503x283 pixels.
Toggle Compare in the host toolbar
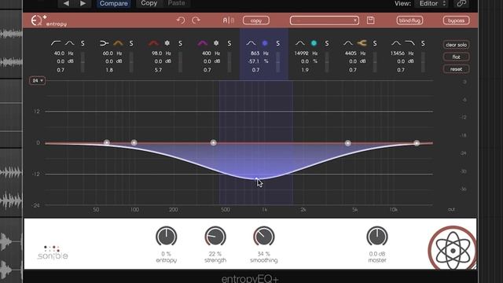[113, 3]
